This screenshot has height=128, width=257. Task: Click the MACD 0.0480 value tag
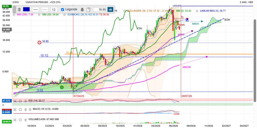(7, 112)
